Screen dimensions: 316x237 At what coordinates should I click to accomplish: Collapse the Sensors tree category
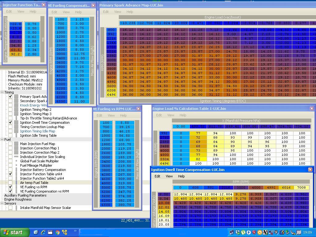[2, 204]
